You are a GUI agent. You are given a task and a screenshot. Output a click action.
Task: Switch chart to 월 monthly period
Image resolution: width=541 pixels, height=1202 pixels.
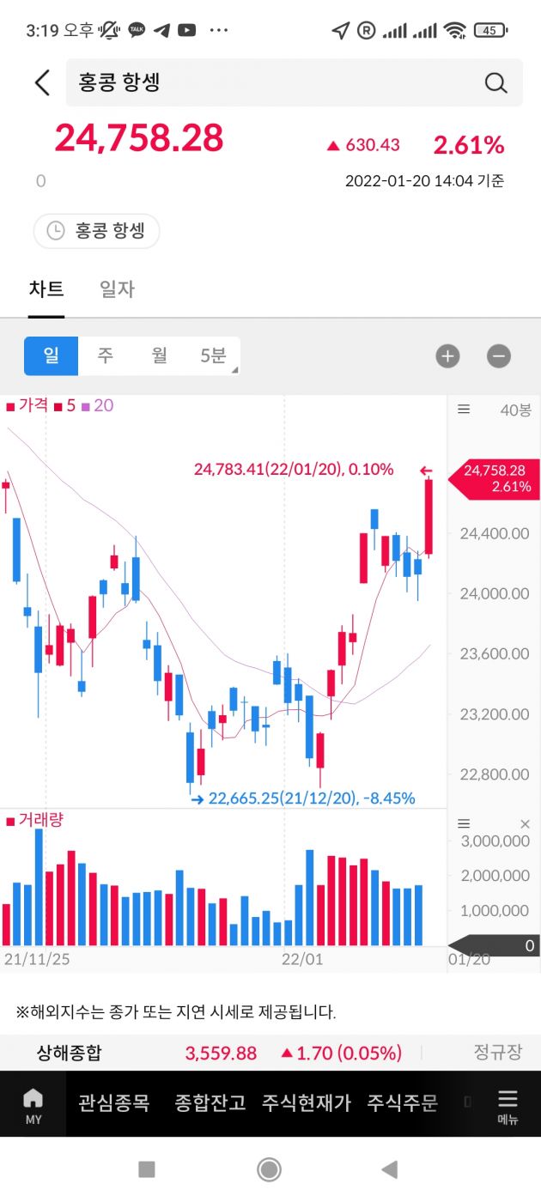[159, 355]
